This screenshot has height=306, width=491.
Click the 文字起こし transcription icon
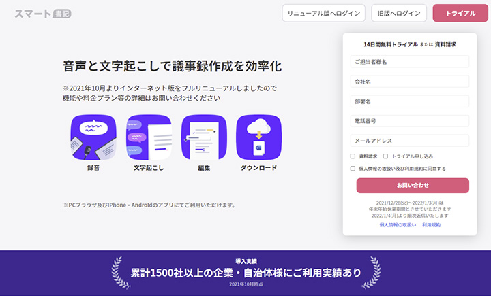pyautogui.click(x=149, y=137)
